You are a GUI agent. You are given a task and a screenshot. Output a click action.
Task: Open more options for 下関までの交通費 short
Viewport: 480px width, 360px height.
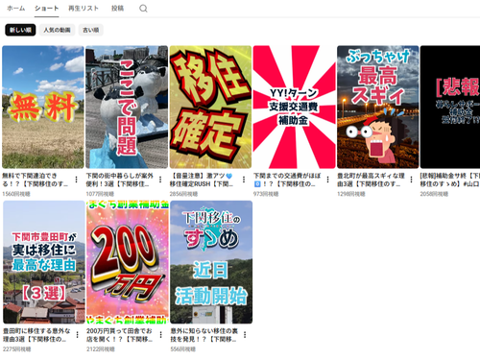pyautogui.click(x=327, y=180)
